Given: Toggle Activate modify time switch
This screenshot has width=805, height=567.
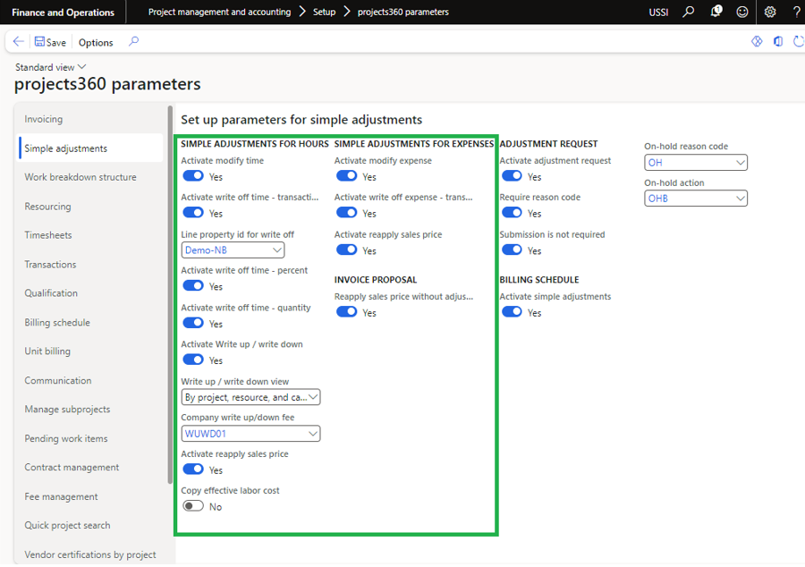Looking at the screenshot, I should [x=193, y=176].
